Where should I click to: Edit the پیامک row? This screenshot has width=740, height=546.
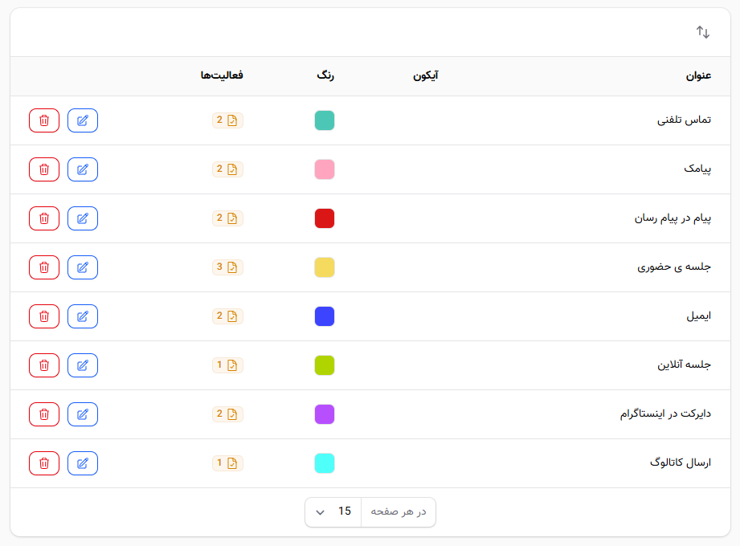point(83,169)
